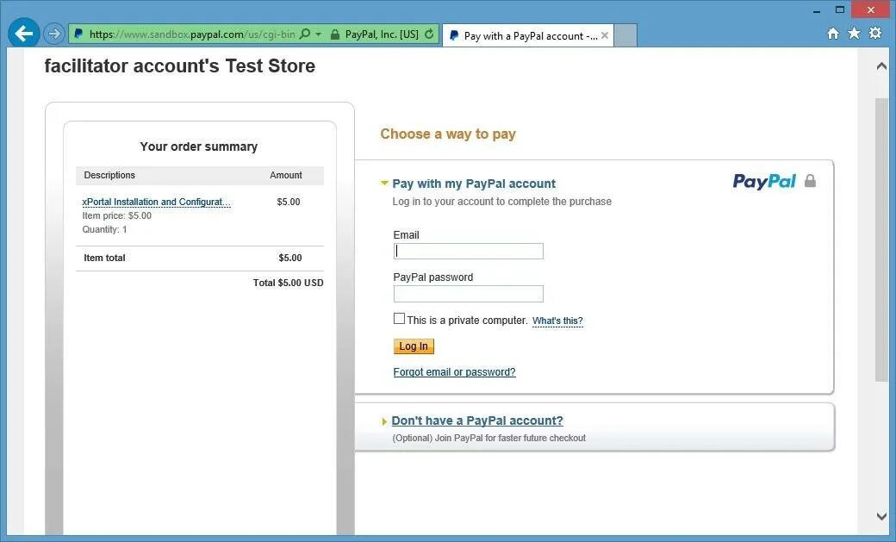
Task: Open browser Tools gear icon
Action: [875, 34]
